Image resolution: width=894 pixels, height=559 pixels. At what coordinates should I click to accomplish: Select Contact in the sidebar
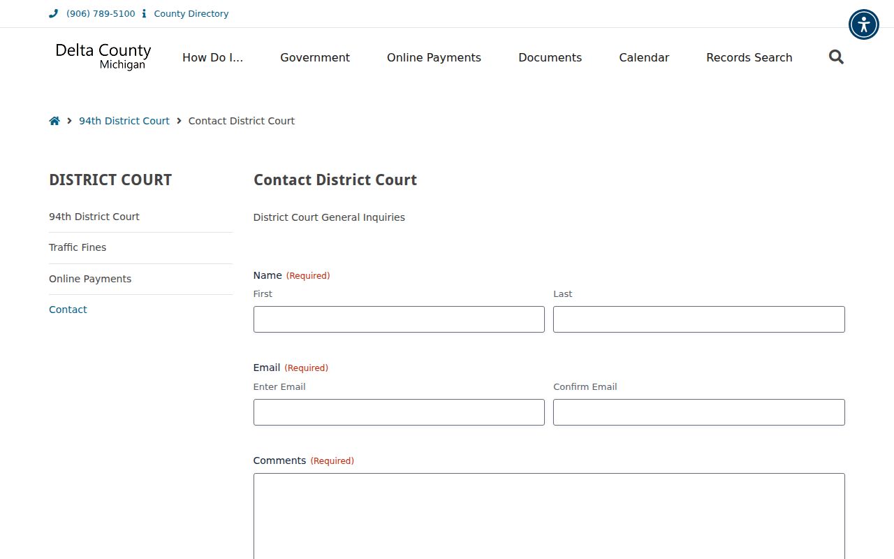68,310
